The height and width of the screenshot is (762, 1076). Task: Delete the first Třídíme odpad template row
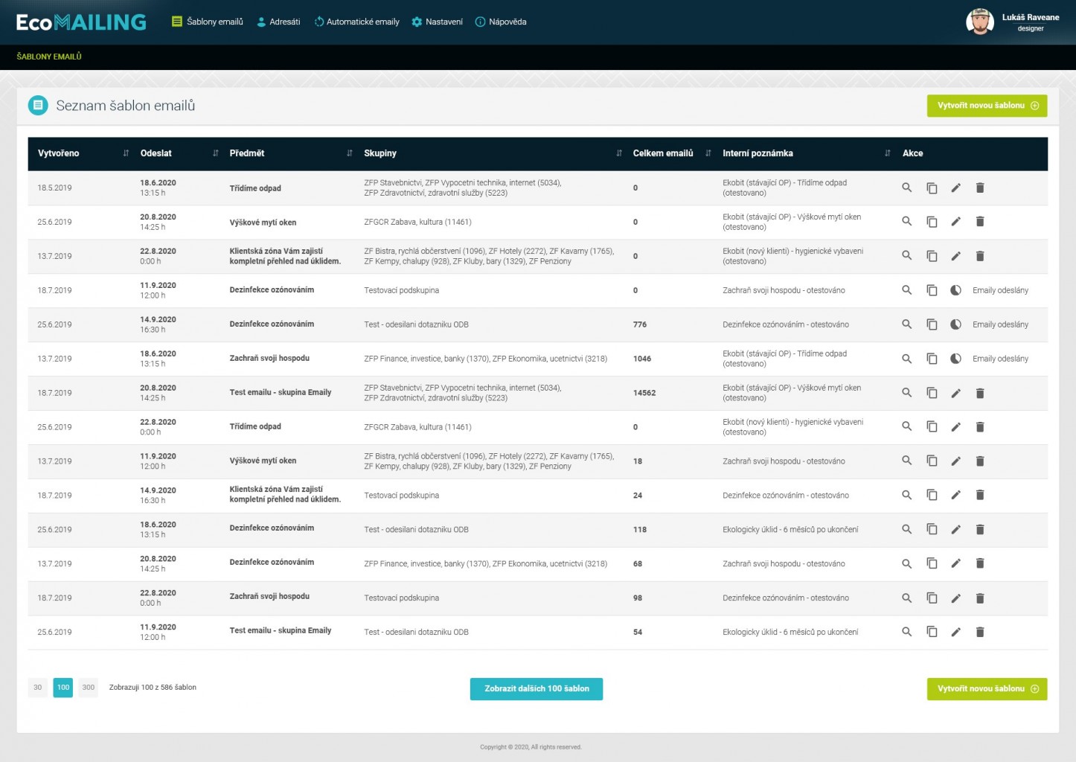[979, 188]
